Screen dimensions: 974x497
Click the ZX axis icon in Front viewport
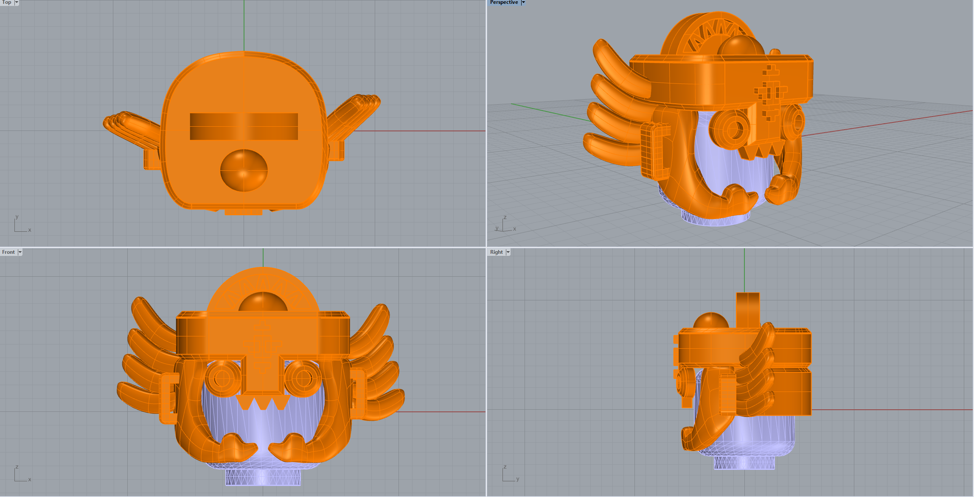click(21, 475)
